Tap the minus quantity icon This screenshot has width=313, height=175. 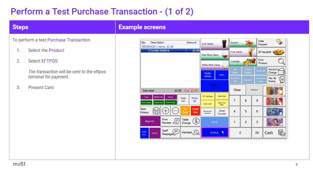[176, 111]
